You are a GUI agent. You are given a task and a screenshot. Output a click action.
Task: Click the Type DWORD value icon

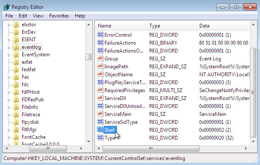[100, 137]
